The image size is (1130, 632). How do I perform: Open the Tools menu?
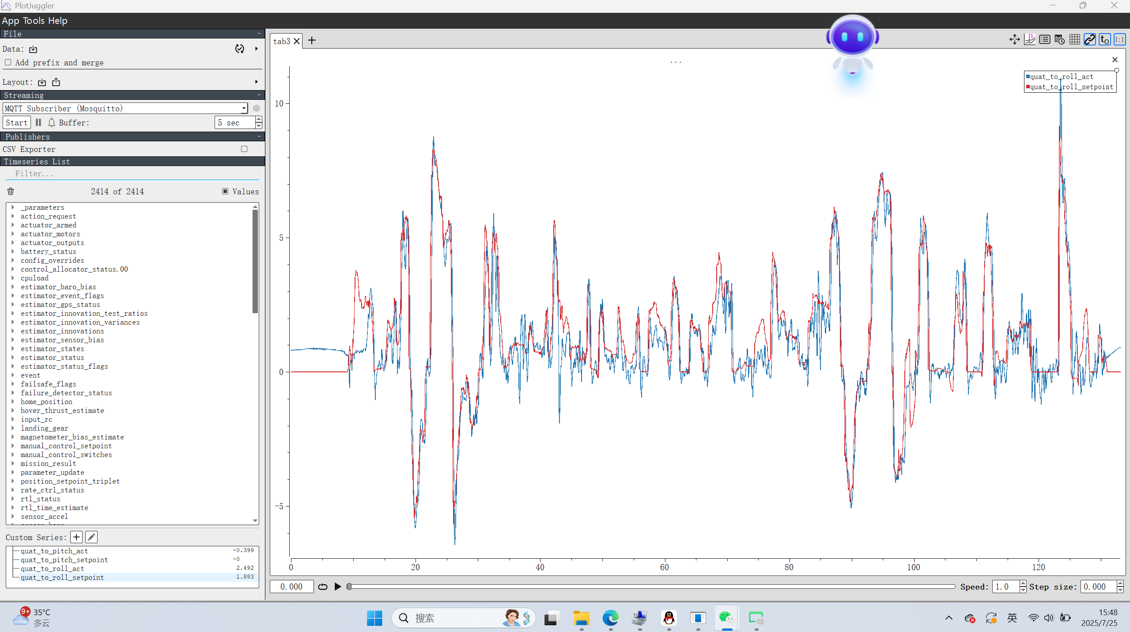(34, 21)
